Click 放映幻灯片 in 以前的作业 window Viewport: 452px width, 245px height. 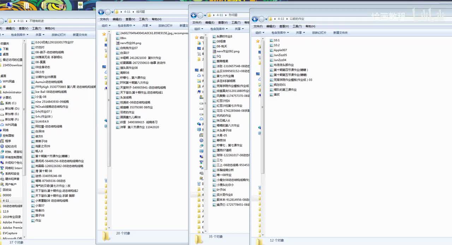click(319, 33)
